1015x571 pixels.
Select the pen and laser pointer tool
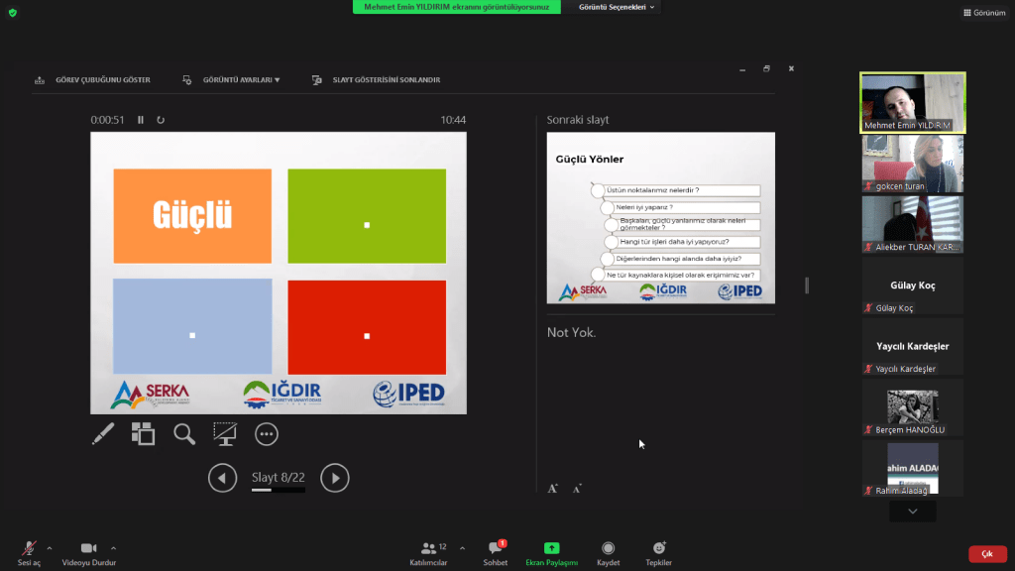pos(103,433)
